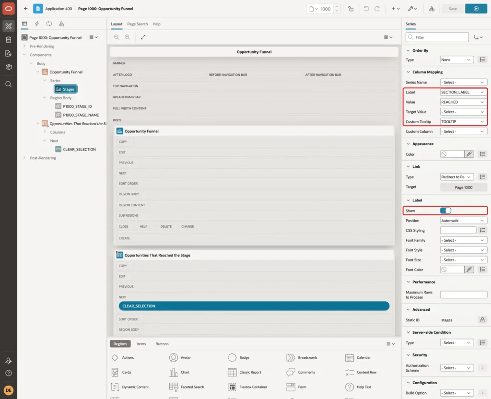Switch to the Dynamic Actions lightning tab
The height and width of the screenshot is (399, 491).
pos(36,24)
